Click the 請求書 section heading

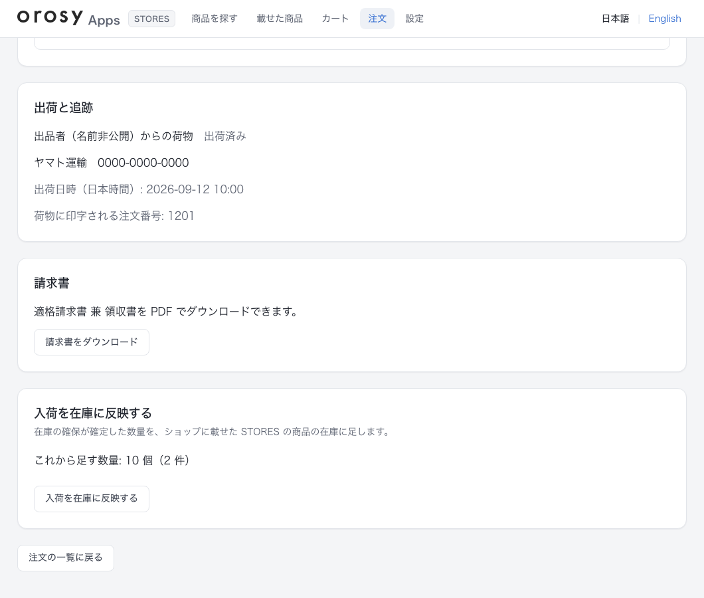pyautogui.click(x=52, y=283)
